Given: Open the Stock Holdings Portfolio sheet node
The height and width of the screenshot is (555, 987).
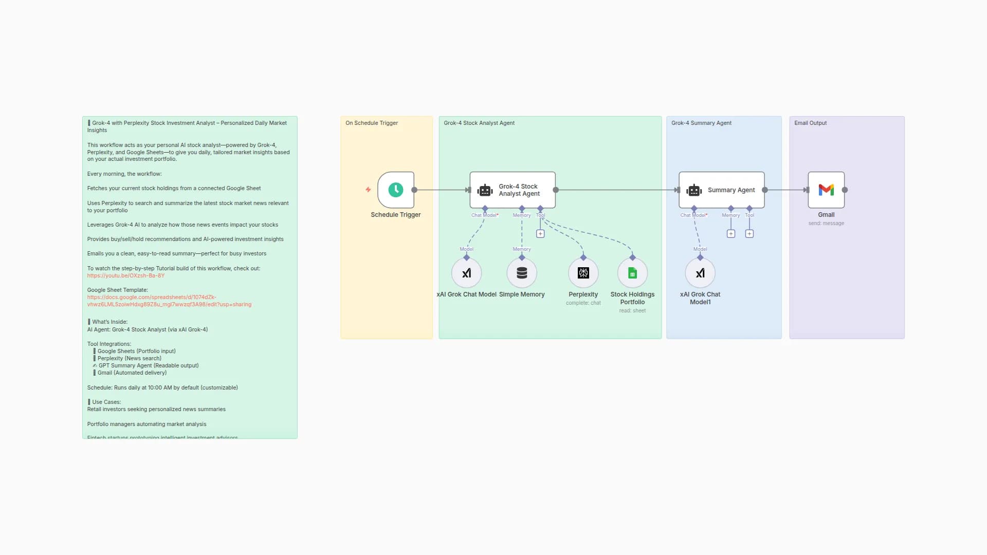Looking at the screenshot, I should tap(632, 273).
